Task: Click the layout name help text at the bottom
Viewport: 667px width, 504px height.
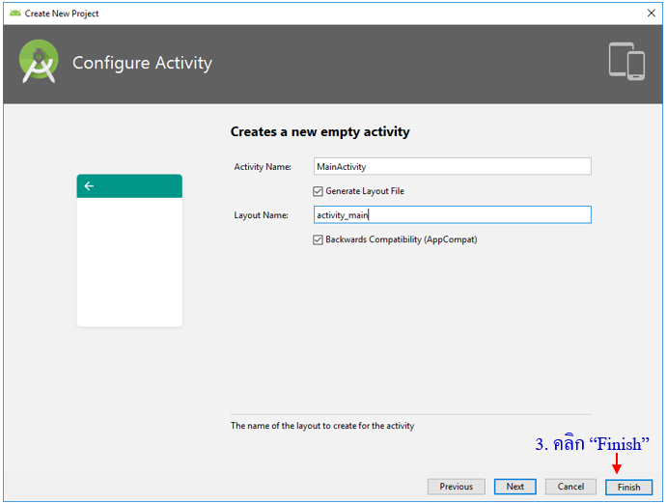Action: click(321, 425)
